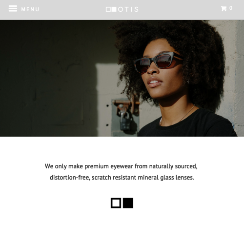Click the solid black square below text
The height and width of the screenshot is (244, 244).
[128, 203]
